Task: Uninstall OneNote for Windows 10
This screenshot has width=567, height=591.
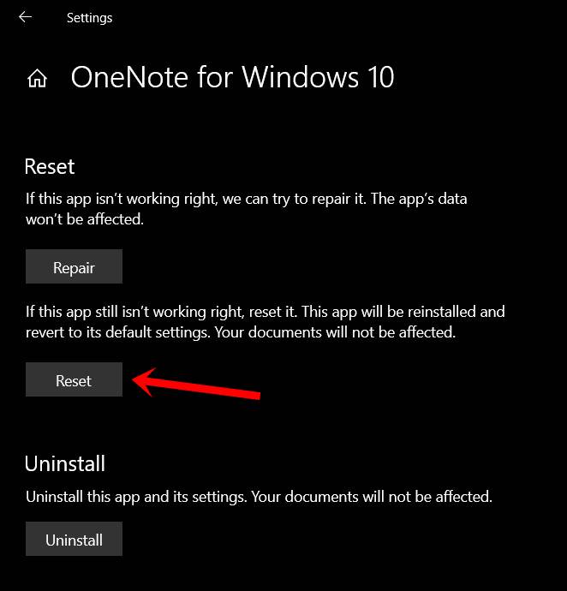Action: (74, 539)
